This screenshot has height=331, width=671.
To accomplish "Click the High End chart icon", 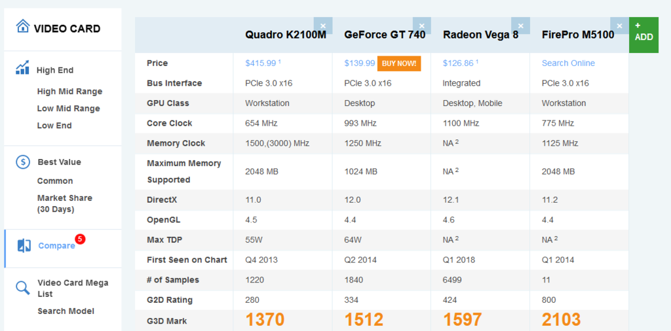I will 22,67.
